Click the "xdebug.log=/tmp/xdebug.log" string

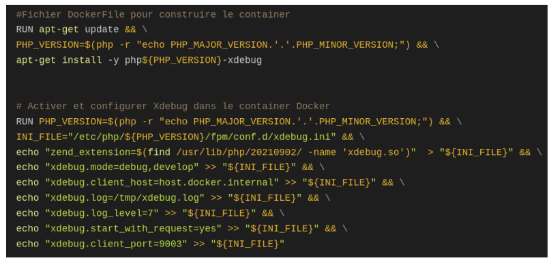125,198
